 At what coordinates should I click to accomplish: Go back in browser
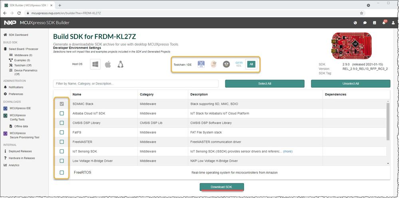point(5,13)
